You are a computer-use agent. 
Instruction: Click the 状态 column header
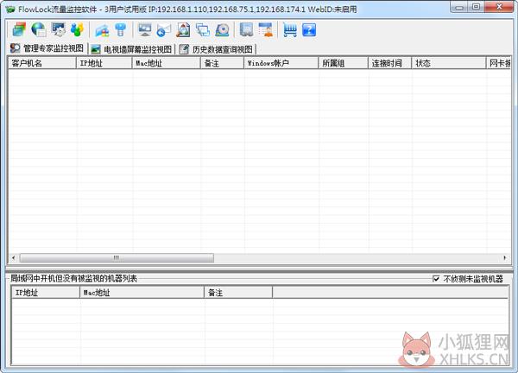[x=449, y=63]
